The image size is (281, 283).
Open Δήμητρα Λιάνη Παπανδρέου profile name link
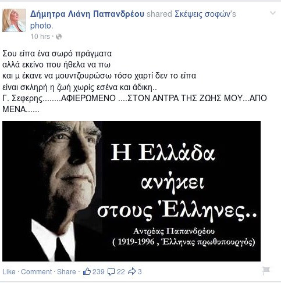click(87, 14)
